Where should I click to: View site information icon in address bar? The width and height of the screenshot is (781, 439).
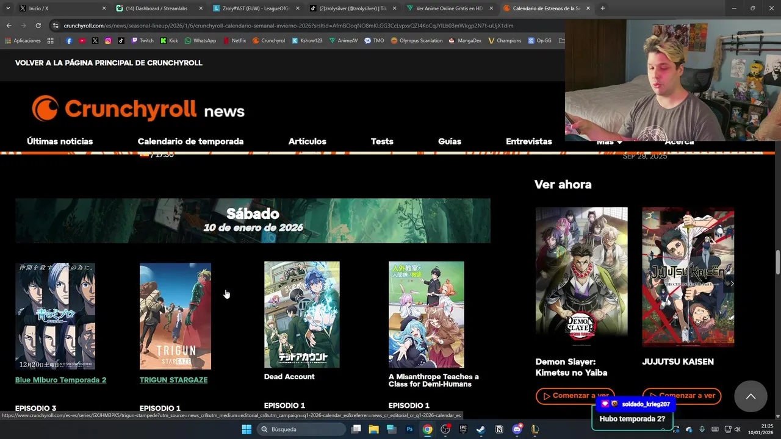56,26
